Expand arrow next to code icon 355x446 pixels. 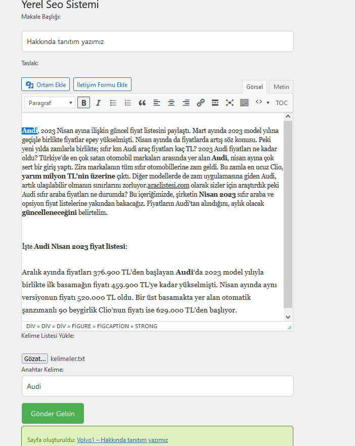[268, 103]
